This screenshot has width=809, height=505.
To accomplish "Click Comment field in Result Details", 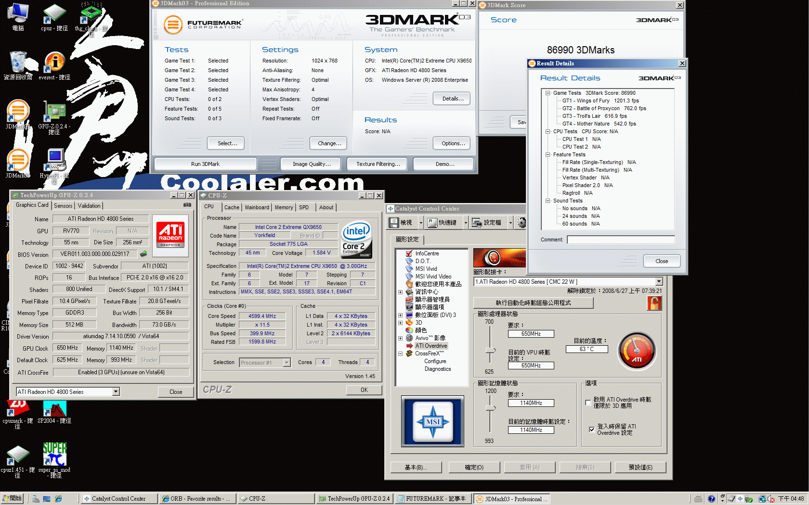I will pos(621,240).
